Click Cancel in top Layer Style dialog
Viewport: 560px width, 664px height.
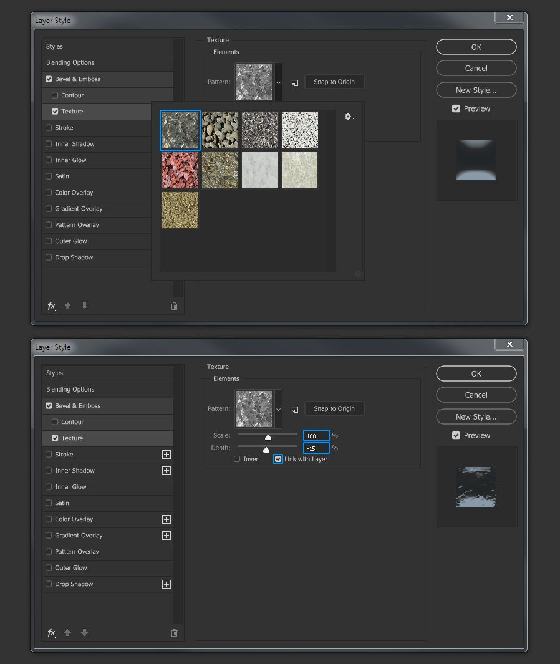pyautogui.click(x=476, y=68)
